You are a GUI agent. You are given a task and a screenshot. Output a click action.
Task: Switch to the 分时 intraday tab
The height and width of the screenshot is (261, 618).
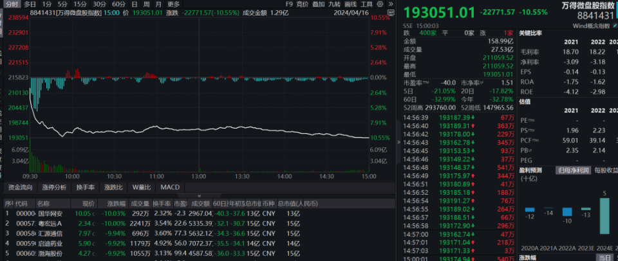pos(12,4)
